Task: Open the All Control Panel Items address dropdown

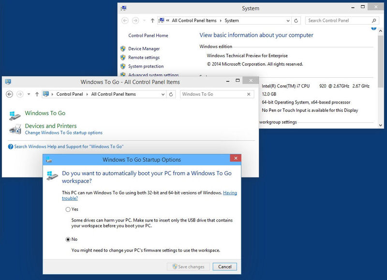Action: (163, 94)
